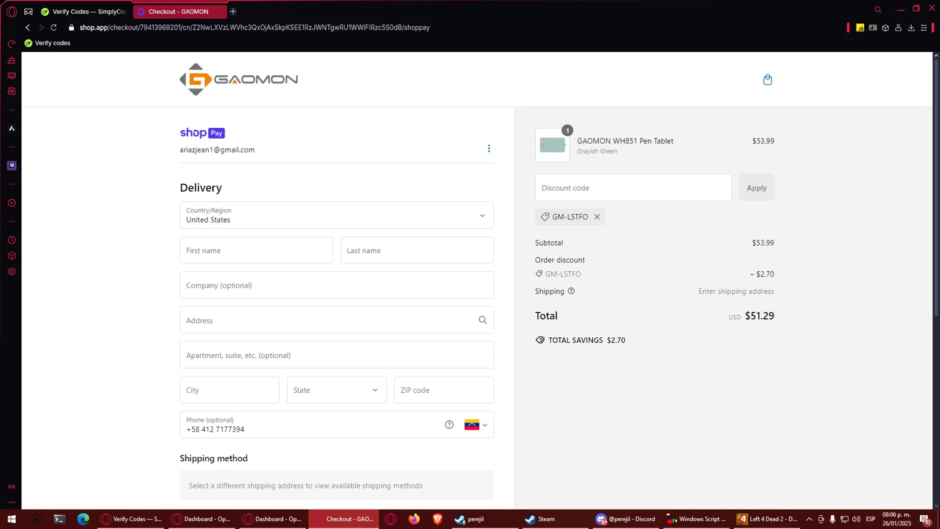Open Easy Setup sliders icon in toolbar
The image size is (940, 529).
click(924, 28)
